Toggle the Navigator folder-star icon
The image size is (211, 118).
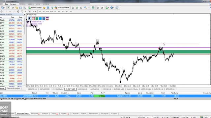pos(17,8)
